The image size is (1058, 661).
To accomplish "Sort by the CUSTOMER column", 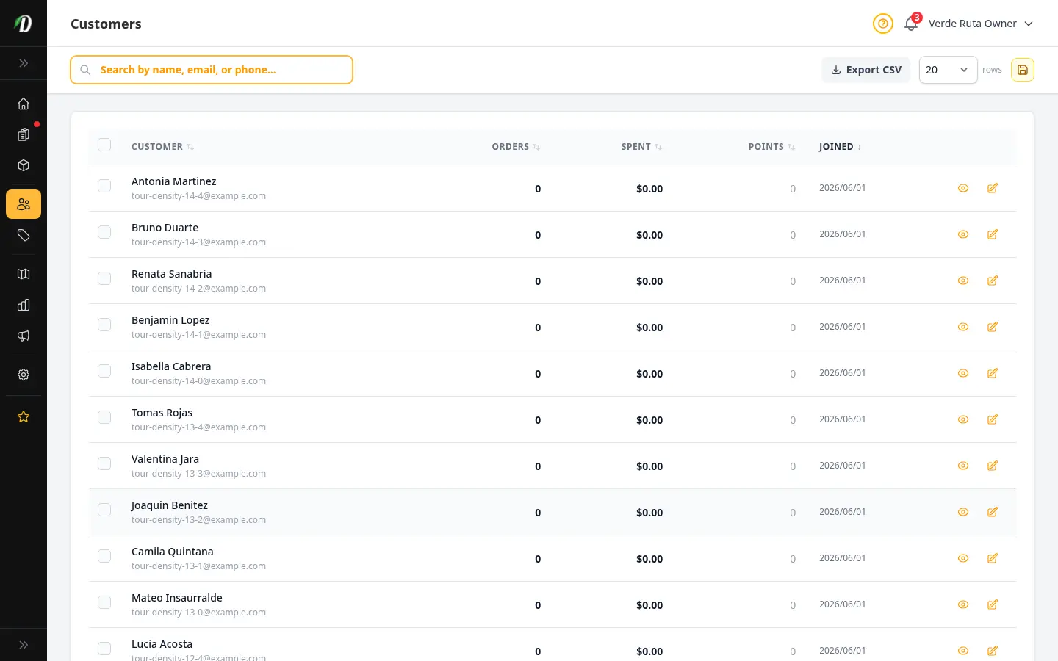I will pos(162,147).
